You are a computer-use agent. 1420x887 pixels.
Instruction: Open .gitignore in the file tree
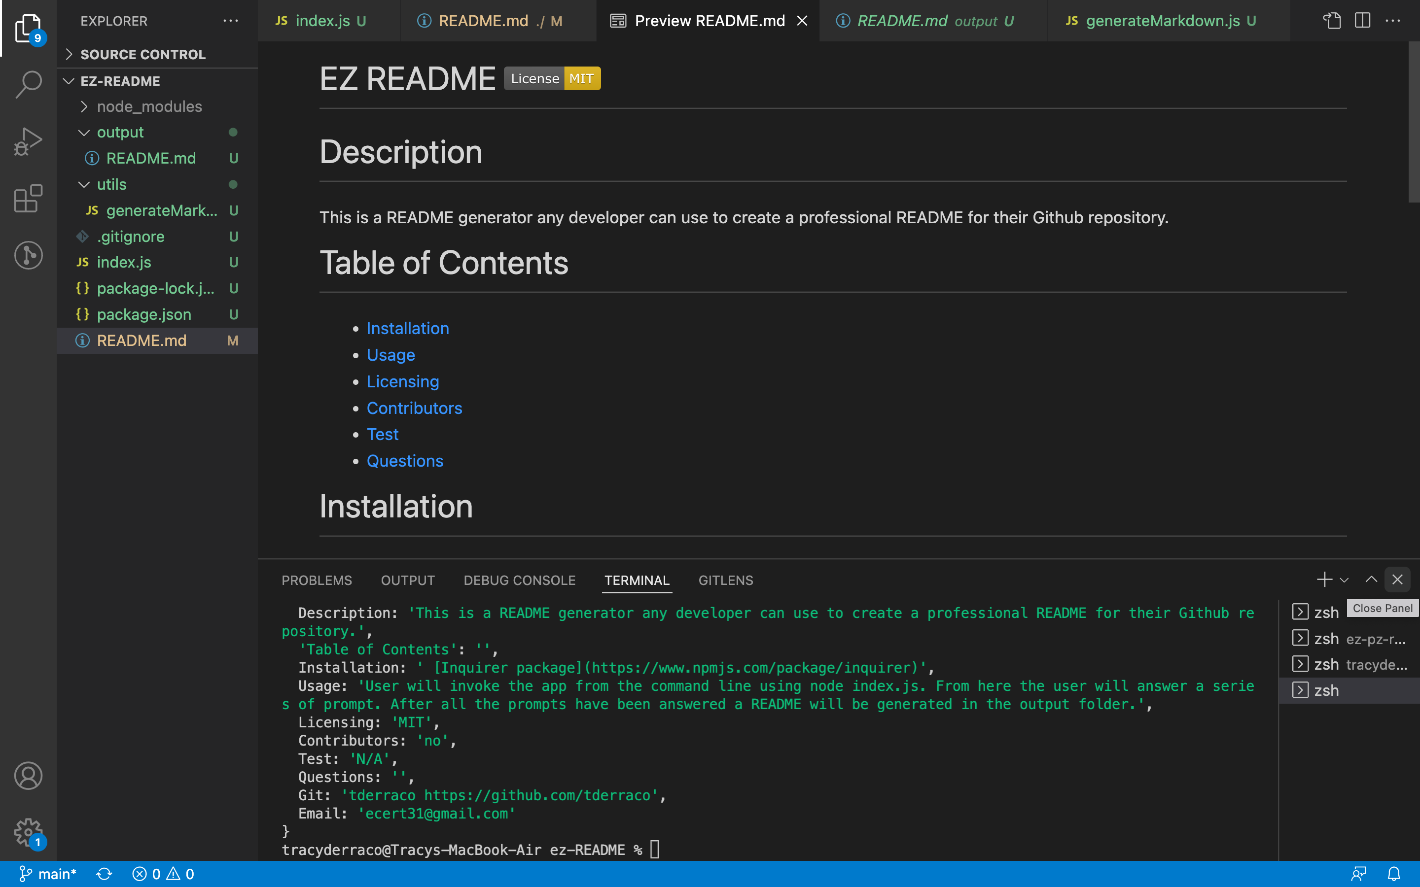point(157,237)
